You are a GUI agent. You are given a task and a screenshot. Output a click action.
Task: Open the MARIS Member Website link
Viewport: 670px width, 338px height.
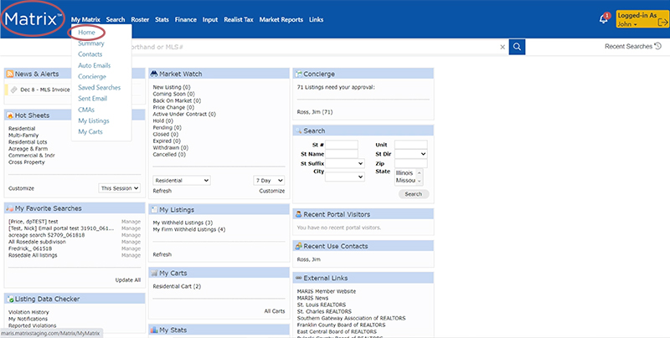327,291
